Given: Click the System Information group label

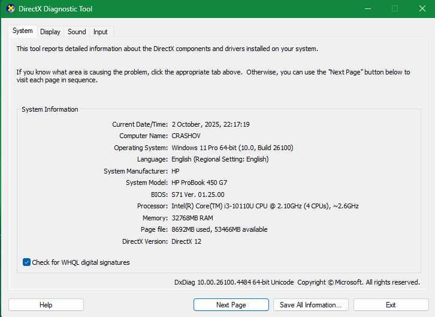Looking at the screenshot, I should tap(50, 109).
